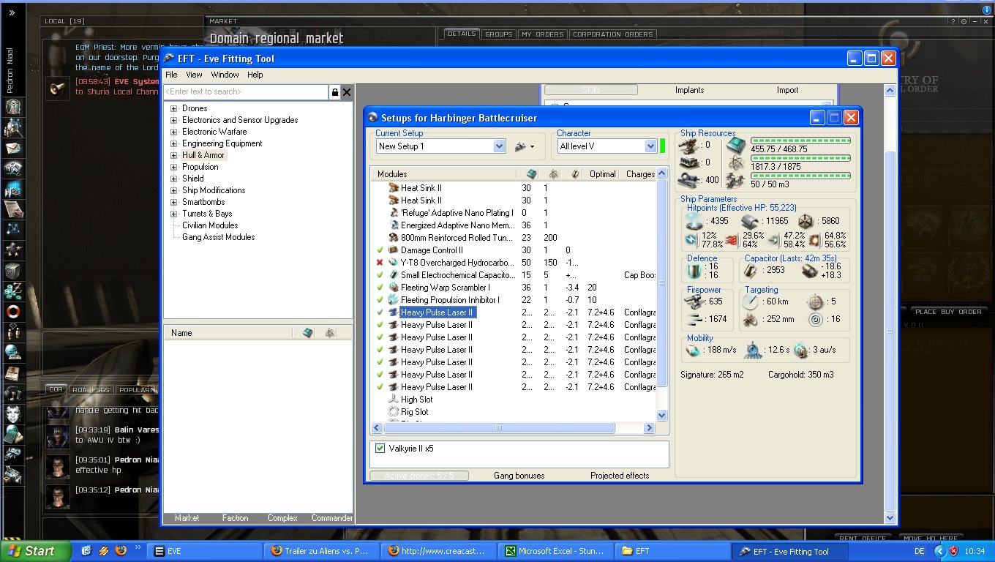Expand the Drones tree category

174,108
